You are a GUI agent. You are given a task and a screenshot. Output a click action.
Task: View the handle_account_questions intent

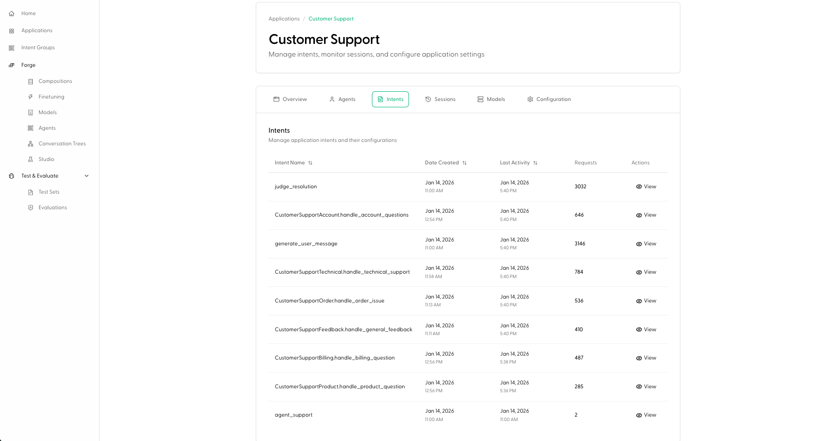646,215
